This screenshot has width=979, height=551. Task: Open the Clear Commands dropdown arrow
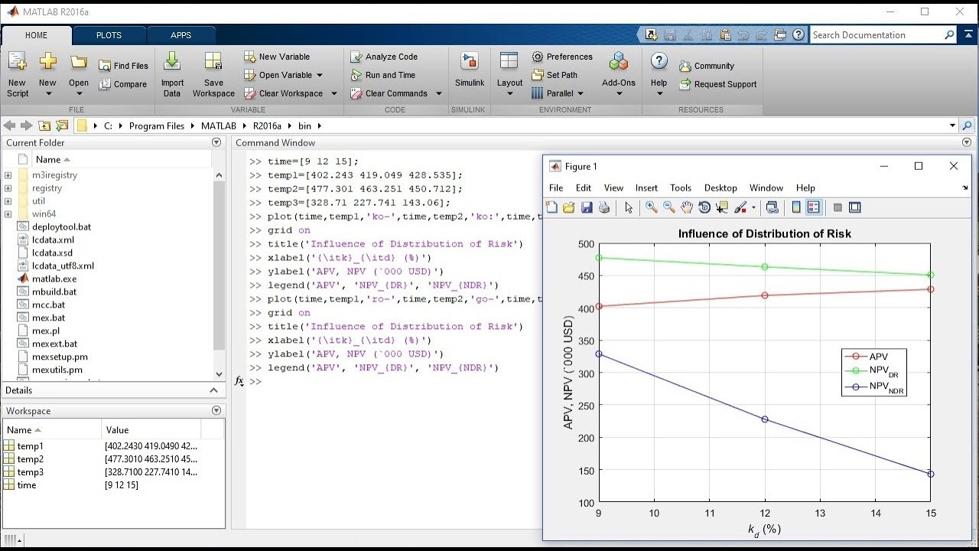(x=439, y=93)
